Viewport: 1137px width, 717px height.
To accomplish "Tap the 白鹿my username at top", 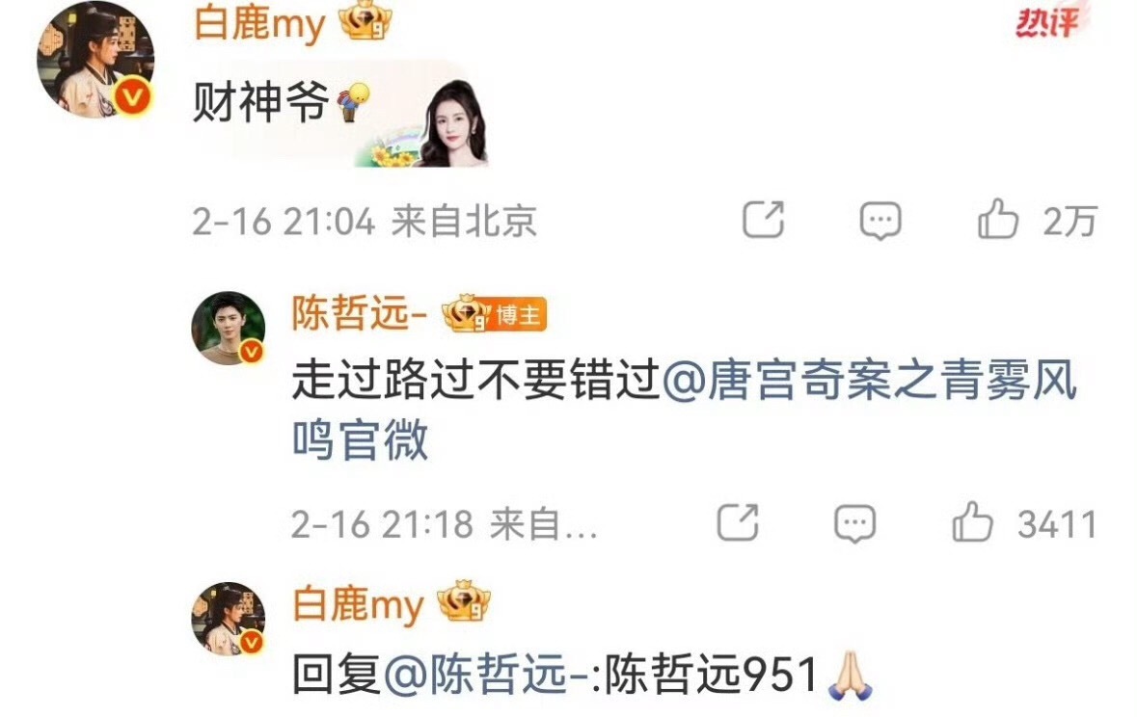I will click(x=258, y=22).
